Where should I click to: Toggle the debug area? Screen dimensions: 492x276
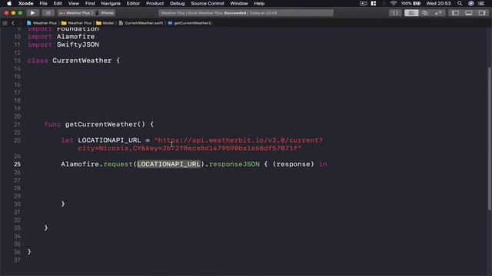[468, 13]
